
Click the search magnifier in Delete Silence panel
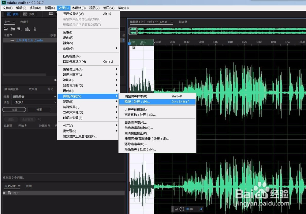tap(39, 119)
